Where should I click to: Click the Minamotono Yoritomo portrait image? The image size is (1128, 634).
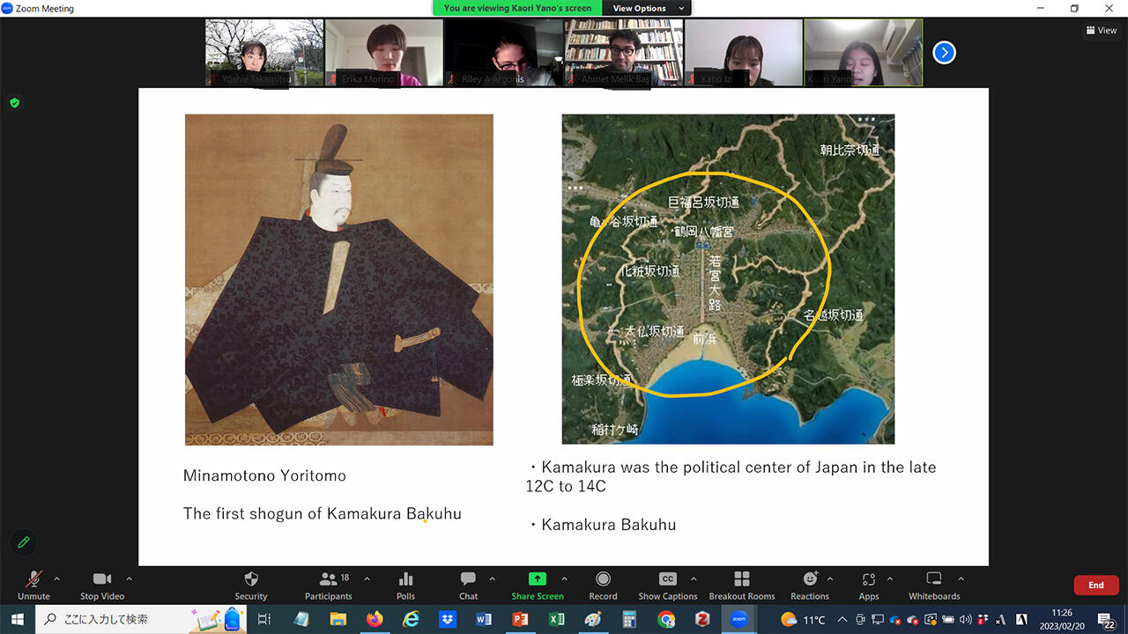tap(339, 279)
